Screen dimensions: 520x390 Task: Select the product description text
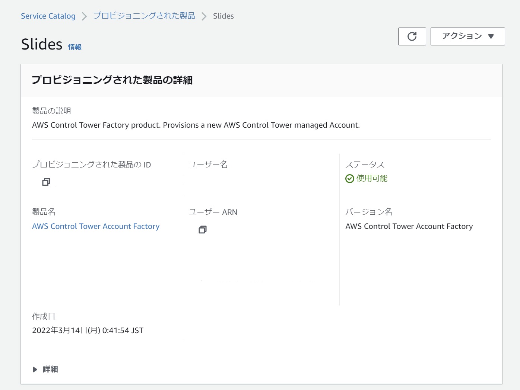click(x=196, y=125)
